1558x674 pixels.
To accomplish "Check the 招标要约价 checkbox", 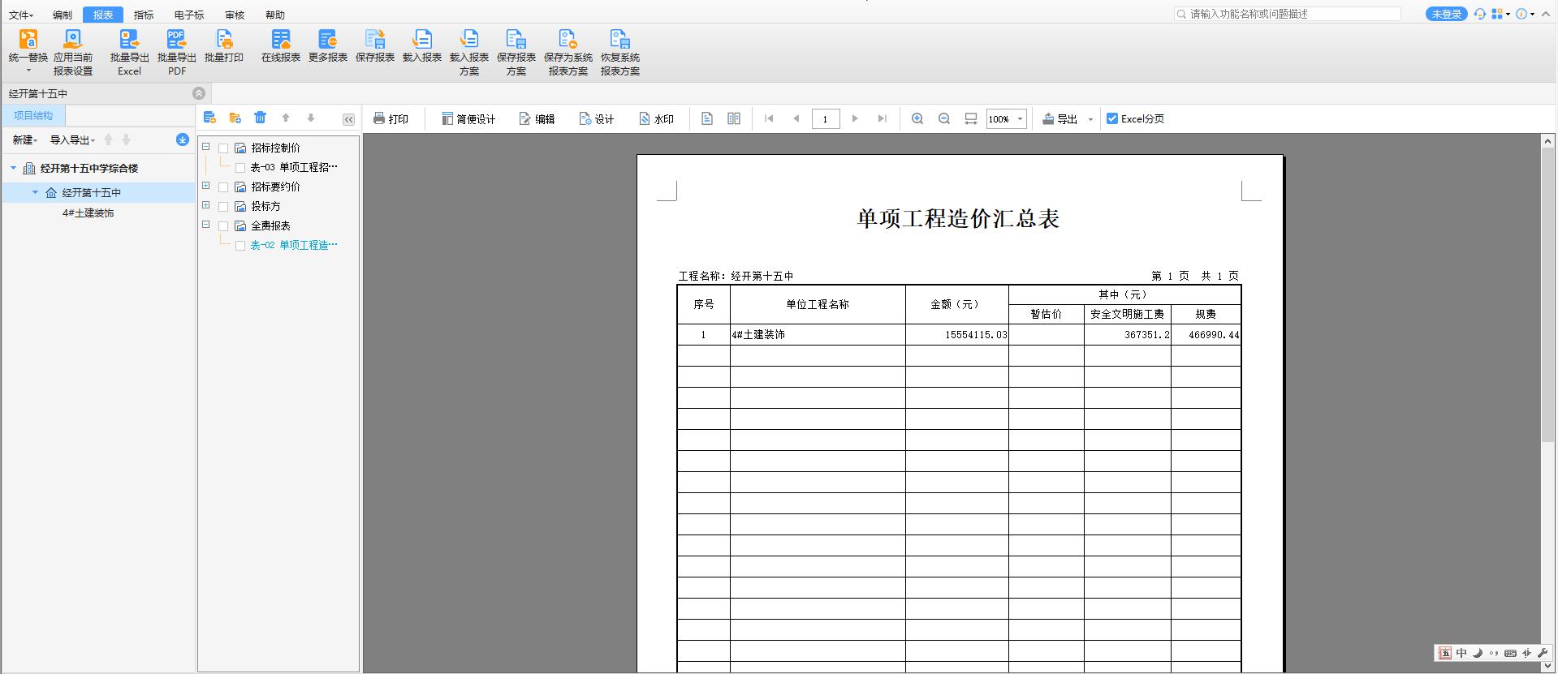I will click(223, 187).
